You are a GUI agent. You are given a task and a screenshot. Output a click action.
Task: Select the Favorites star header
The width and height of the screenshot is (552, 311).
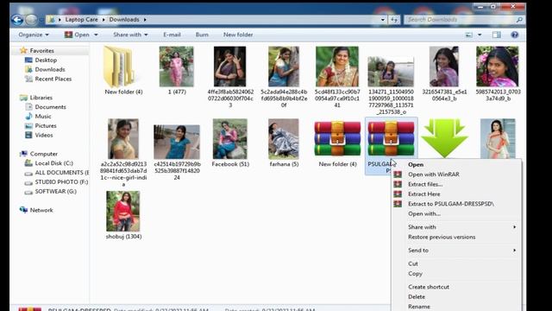click(36, 50)
